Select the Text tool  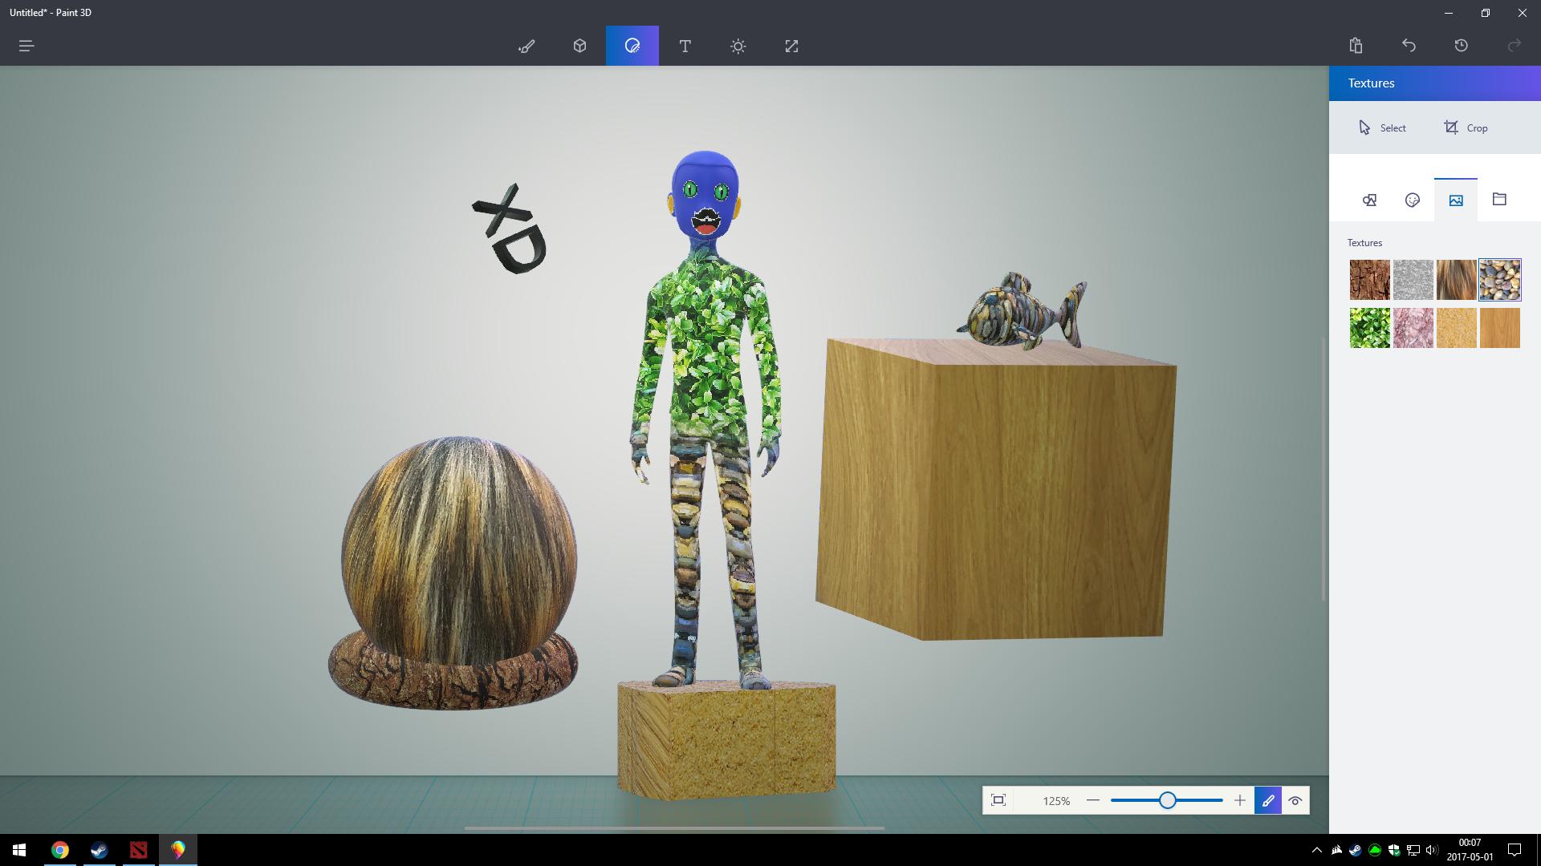[685, 46]
